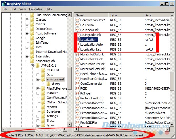Click the Schedules folder icon
Viewport: 176px width, 139px height.
point(43,111)
